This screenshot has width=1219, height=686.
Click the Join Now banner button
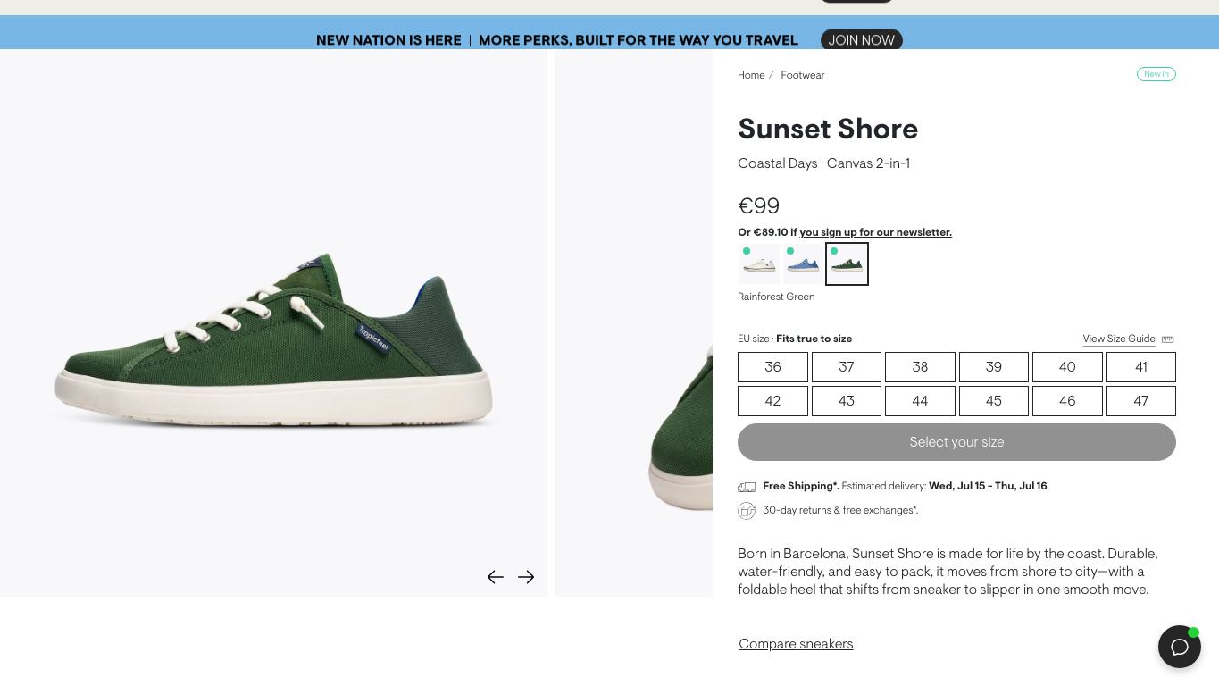861,40
